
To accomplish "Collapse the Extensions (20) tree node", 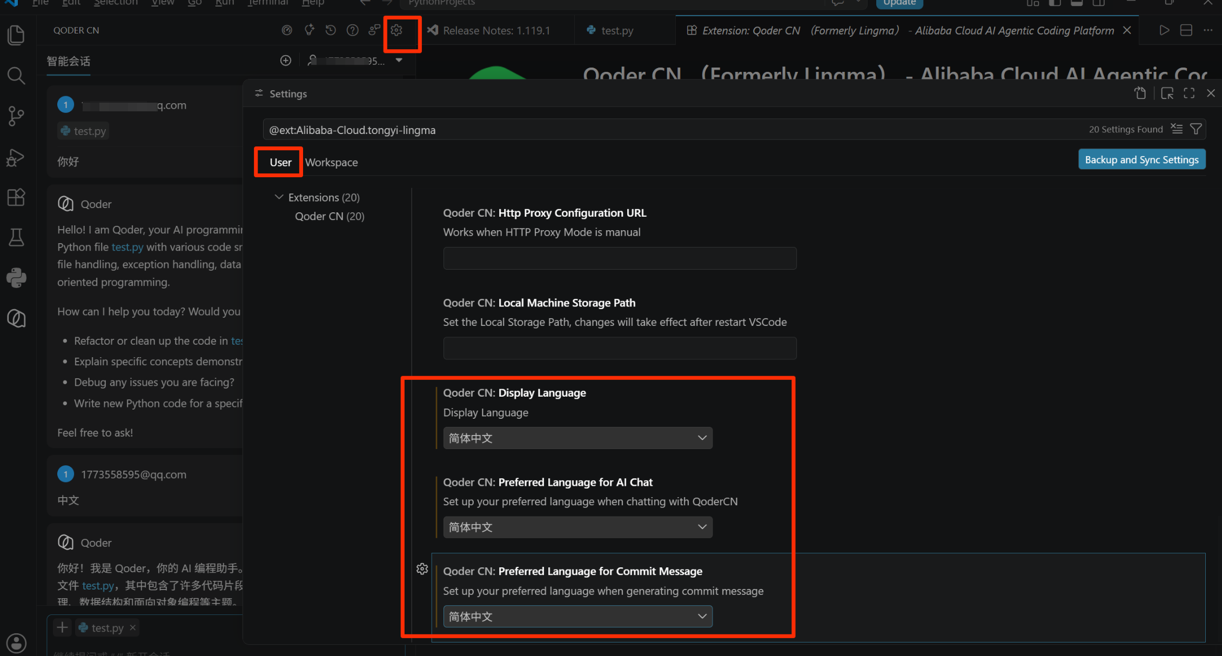I will tap(279, 197).
